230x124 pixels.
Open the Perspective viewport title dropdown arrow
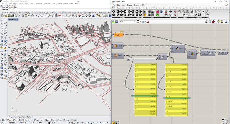18,20
